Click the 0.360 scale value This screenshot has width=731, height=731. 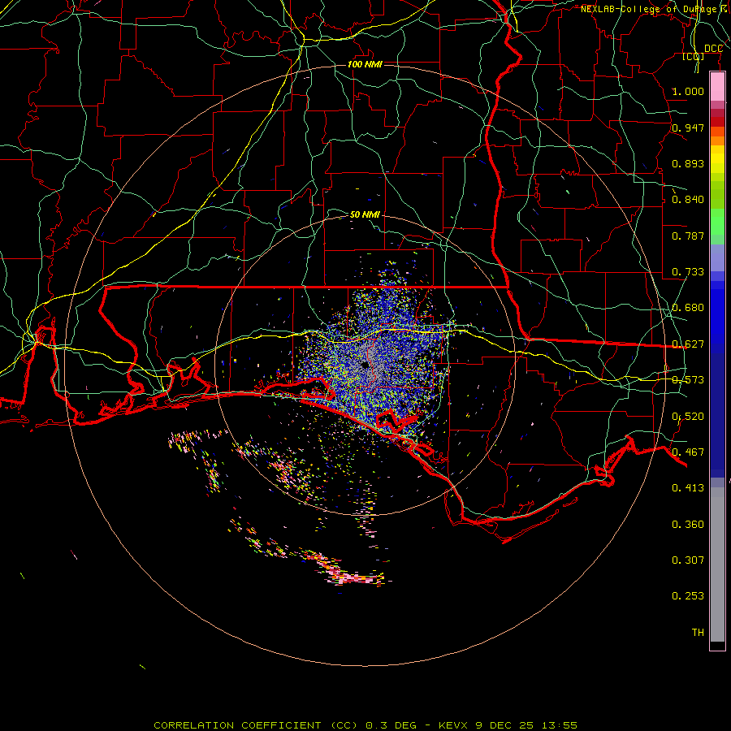[x=688, y=525]
